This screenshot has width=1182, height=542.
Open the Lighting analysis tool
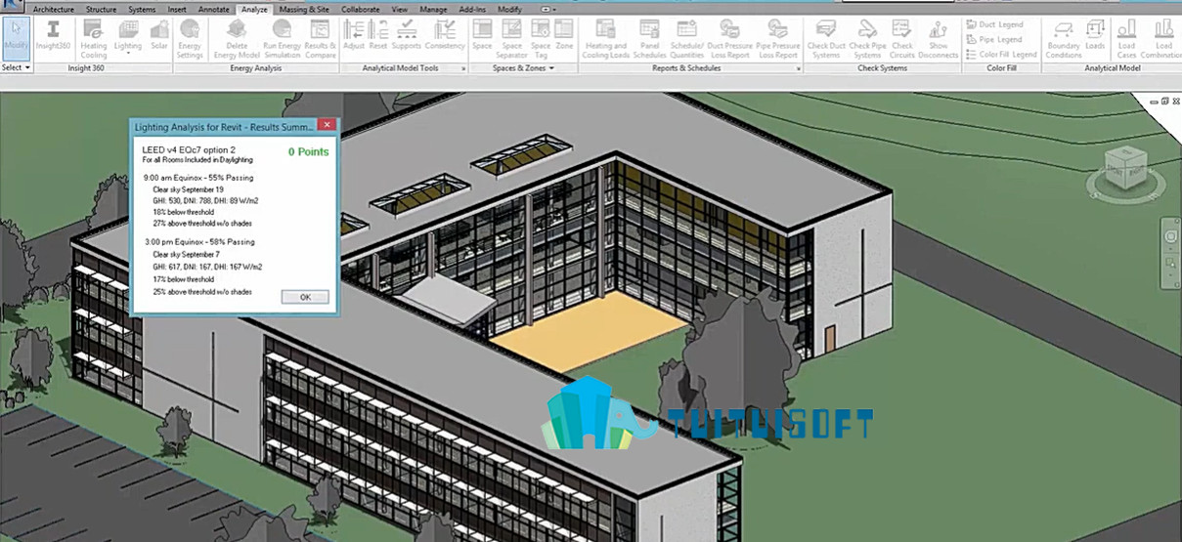(128, 36)
